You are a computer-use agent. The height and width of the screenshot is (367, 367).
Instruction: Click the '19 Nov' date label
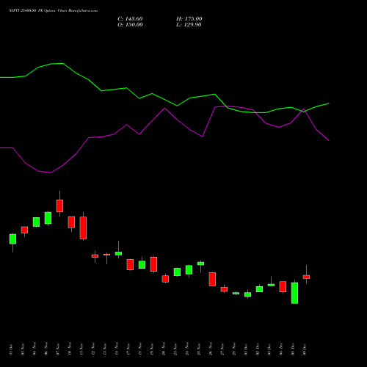152,349
